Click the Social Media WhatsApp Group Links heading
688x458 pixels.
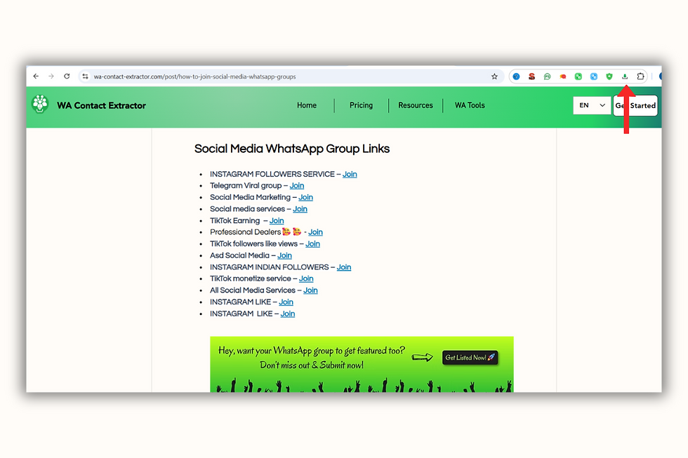[x=292, y=149]
